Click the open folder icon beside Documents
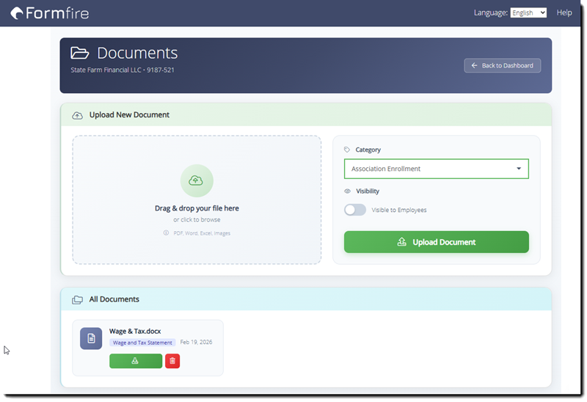Screen dimensions: 587x402 pyautogui.click(x=80, y=53)
